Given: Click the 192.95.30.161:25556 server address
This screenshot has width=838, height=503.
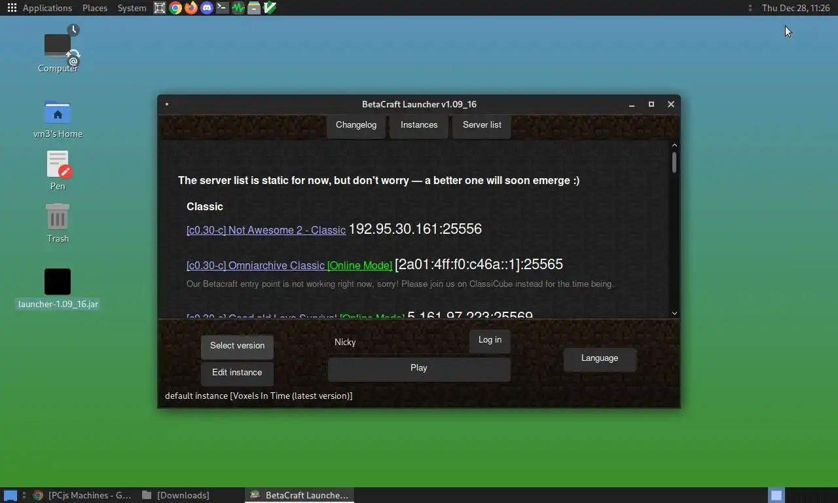Looking at the screenshot, I should pyautogui.click(x=415, y=229).
